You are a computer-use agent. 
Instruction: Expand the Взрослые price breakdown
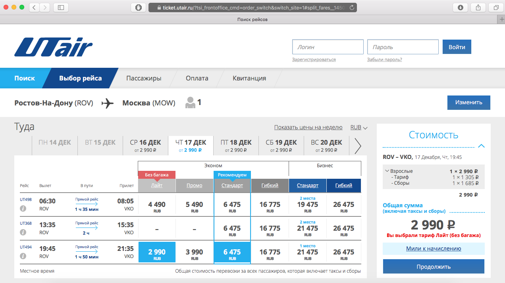[x=387, y=171]
